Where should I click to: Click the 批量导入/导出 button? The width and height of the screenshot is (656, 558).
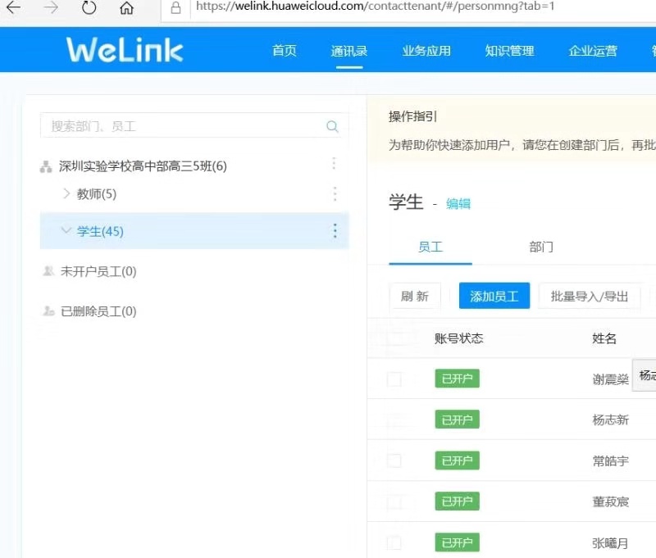point(589,296)
